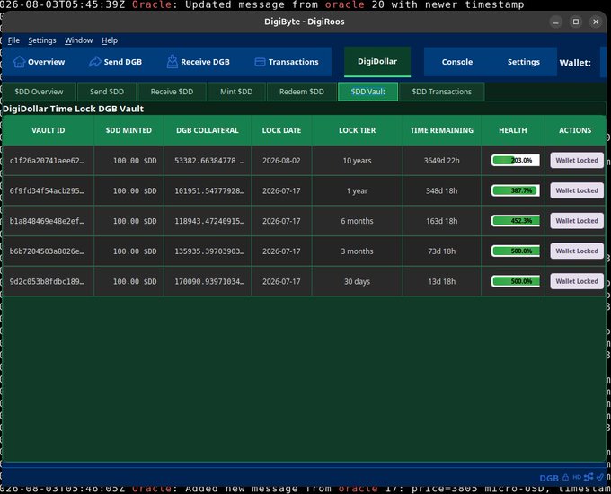Sort by the HEALTH column header

tap(513, 130)
